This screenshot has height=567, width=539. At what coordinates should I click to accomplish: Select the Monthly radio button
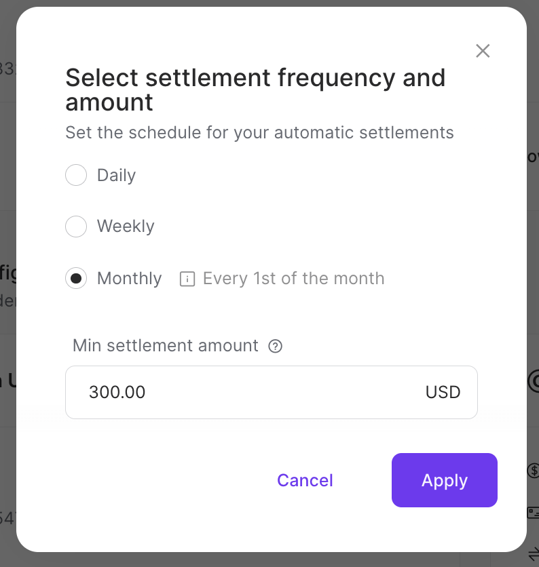tap(76, 278)
